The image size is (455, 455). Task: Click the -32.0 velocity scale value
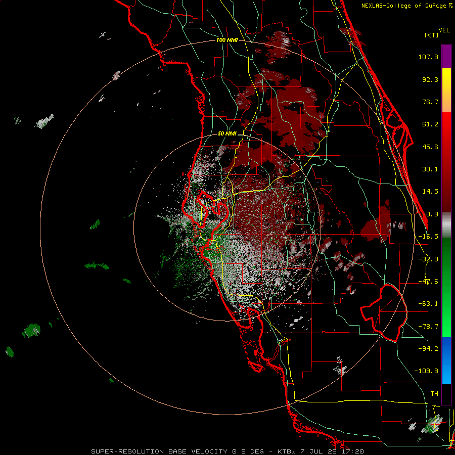pyautogui.click(x=428, y=259)
